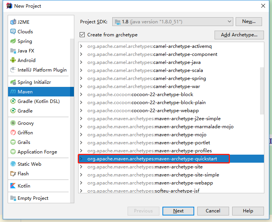Screen dimensions: 272x222
Task: Select maven-archetype-site-simple row
Action: (x=171, y=175)
